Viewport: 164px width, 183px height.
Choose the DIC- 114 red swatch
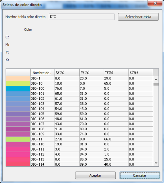coord(18,164)
